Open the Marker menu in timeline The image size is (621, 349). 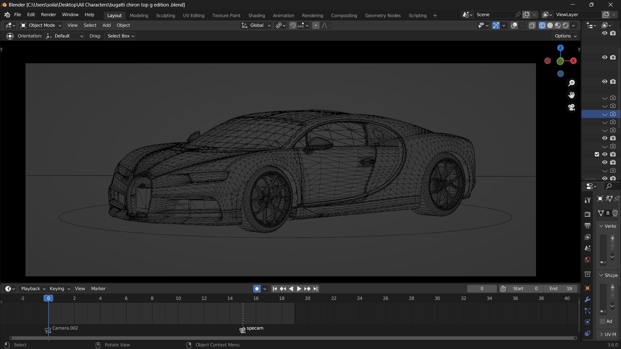click(98, 289)
